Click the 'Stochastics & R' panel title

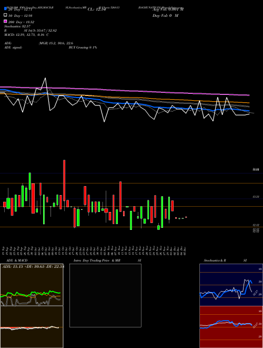215,260
